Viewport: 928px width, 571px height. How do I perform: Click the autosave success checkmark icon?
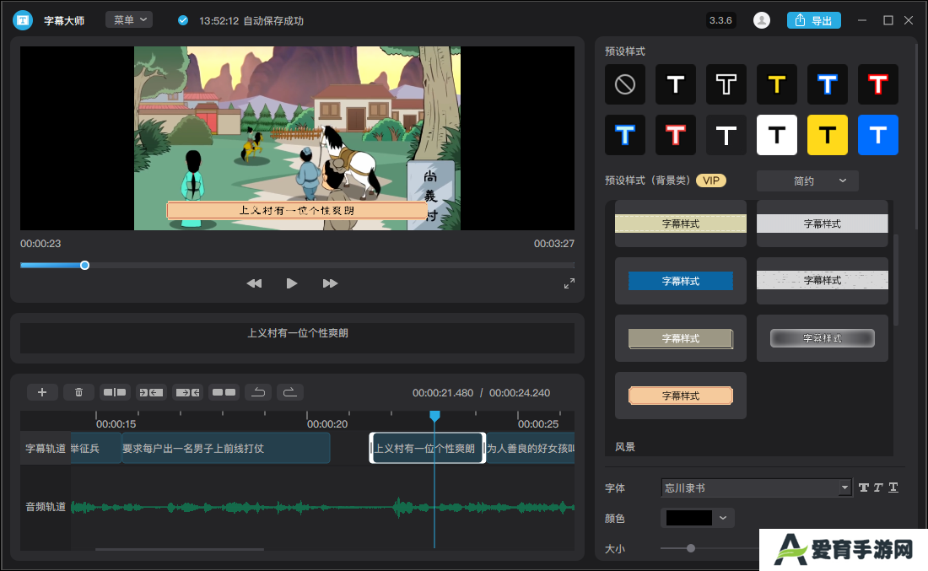click(x=183, y=21)
